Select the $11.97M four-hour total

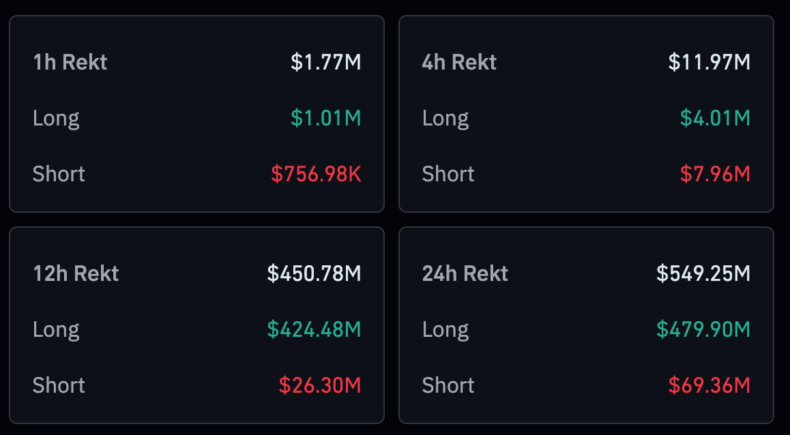point(709,63)
